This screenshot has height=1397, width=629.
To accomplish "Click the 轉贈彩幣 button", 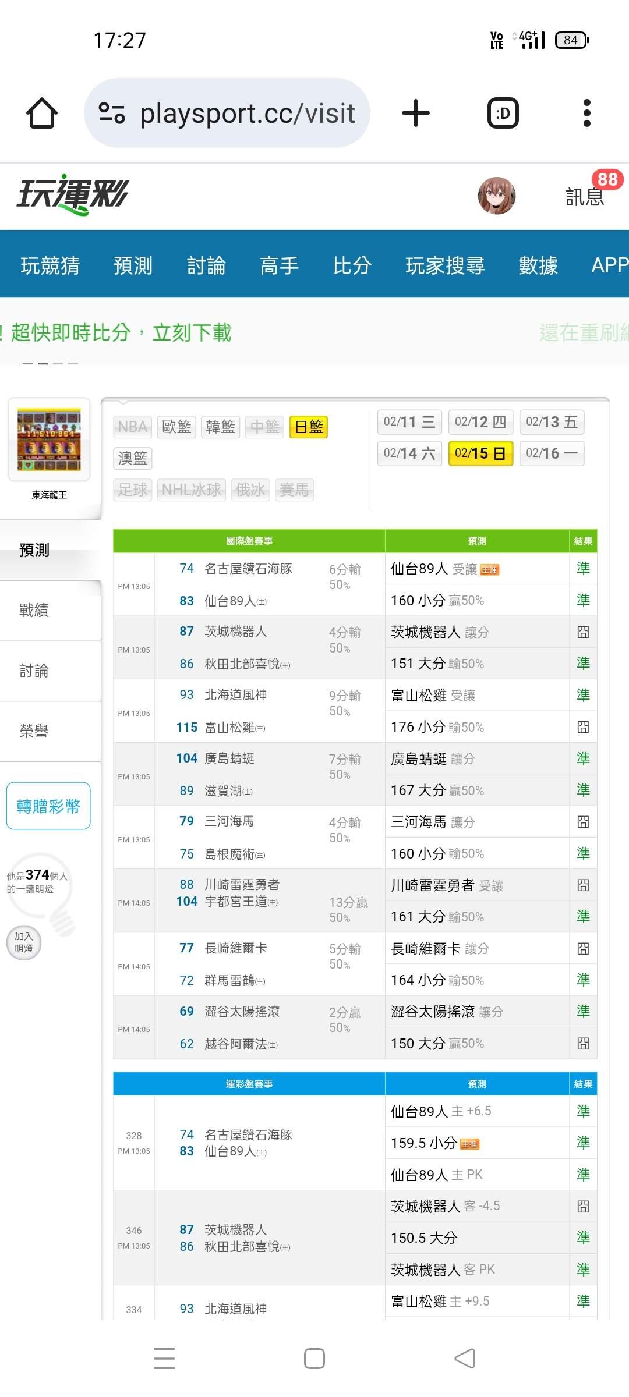I will (x=48, y=806).
